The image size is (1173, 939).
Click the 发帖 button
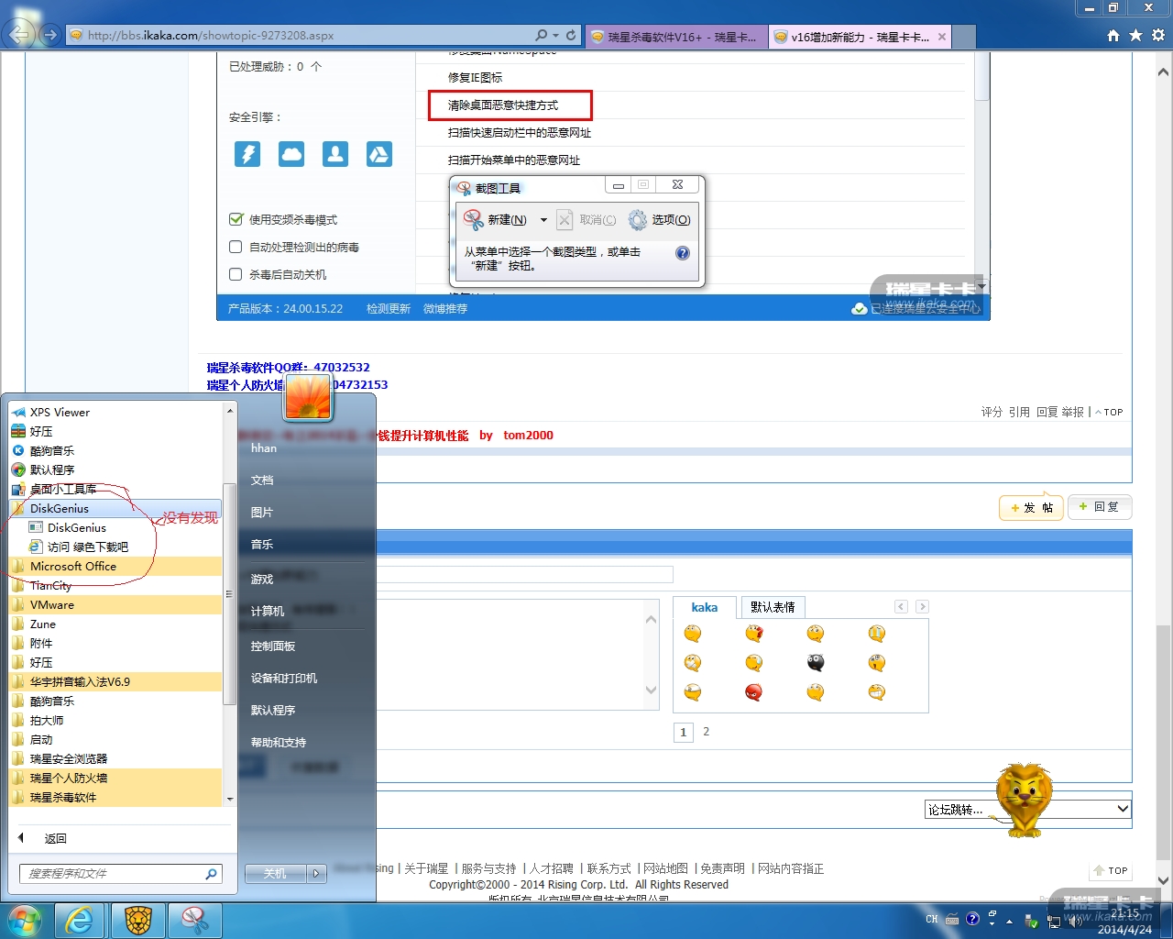1032,508
